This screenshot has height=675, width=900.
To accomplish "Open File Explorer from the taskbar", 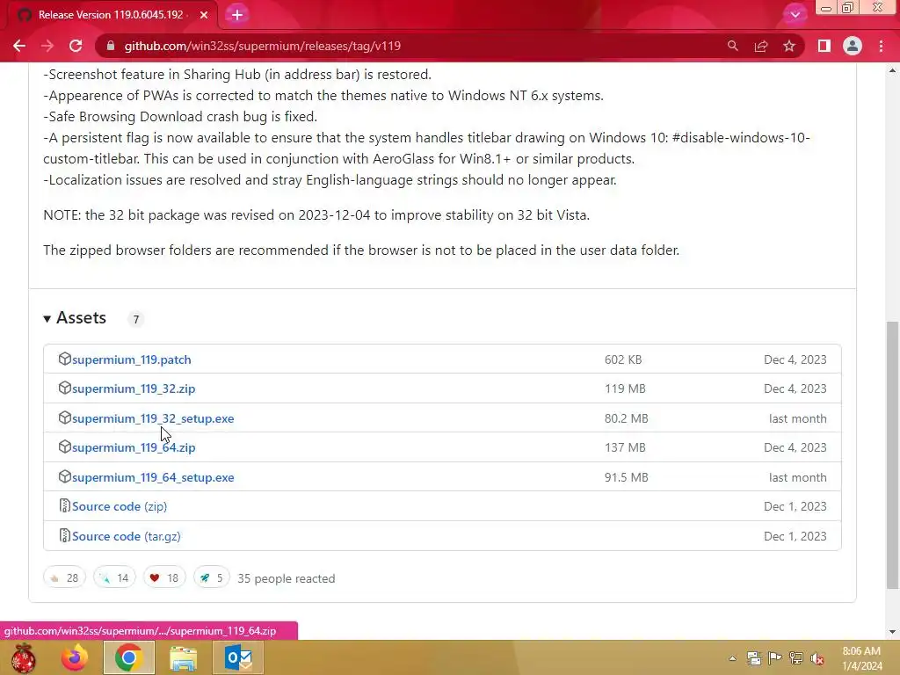I will 183,657.
